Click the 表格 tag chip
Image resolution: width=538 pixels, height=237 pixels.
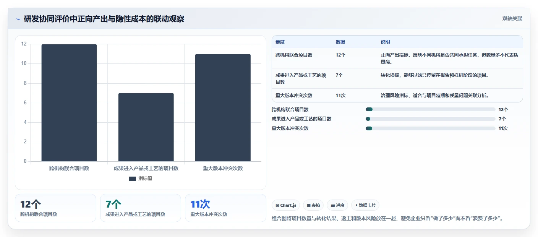[x=313, y=205]
